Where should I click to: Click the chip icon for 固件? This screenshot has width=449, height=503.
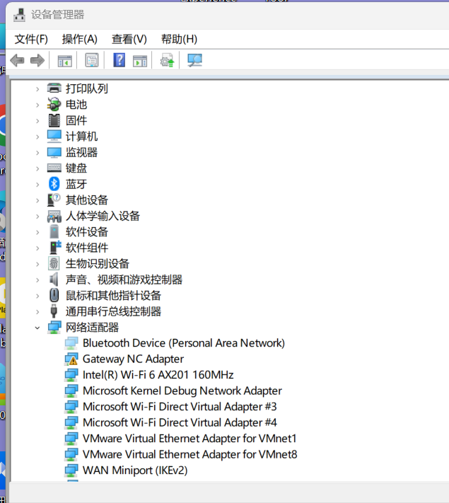coord(54,120)
